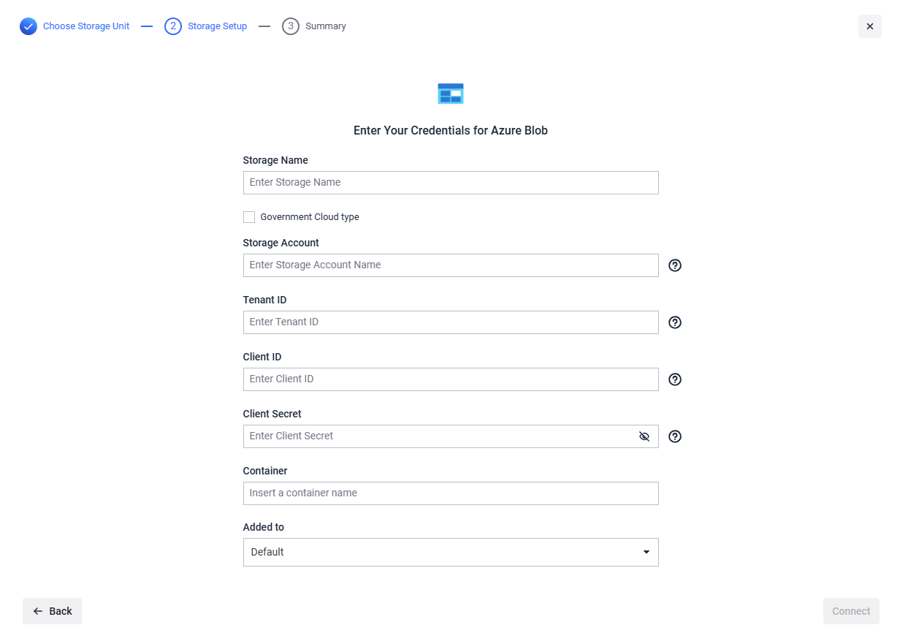This screenshot has height=644, width=900.
Task: Click the Azure Blob storage logo icon
Action: [x=451, y=94]
